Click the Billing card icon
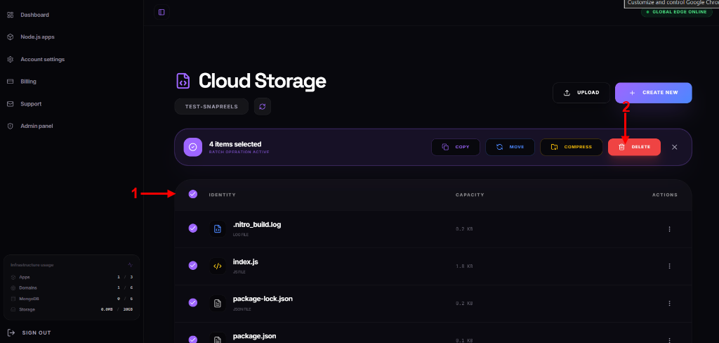Viewport: 719px width, 343px height. click(10, 82)
